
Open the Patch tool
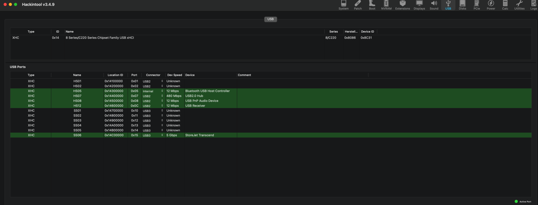click(358, 5)
